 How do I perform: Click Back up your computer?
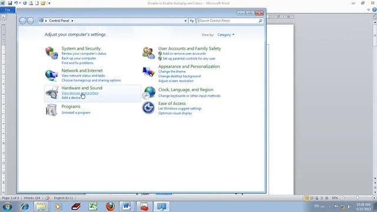coord(78,58)
